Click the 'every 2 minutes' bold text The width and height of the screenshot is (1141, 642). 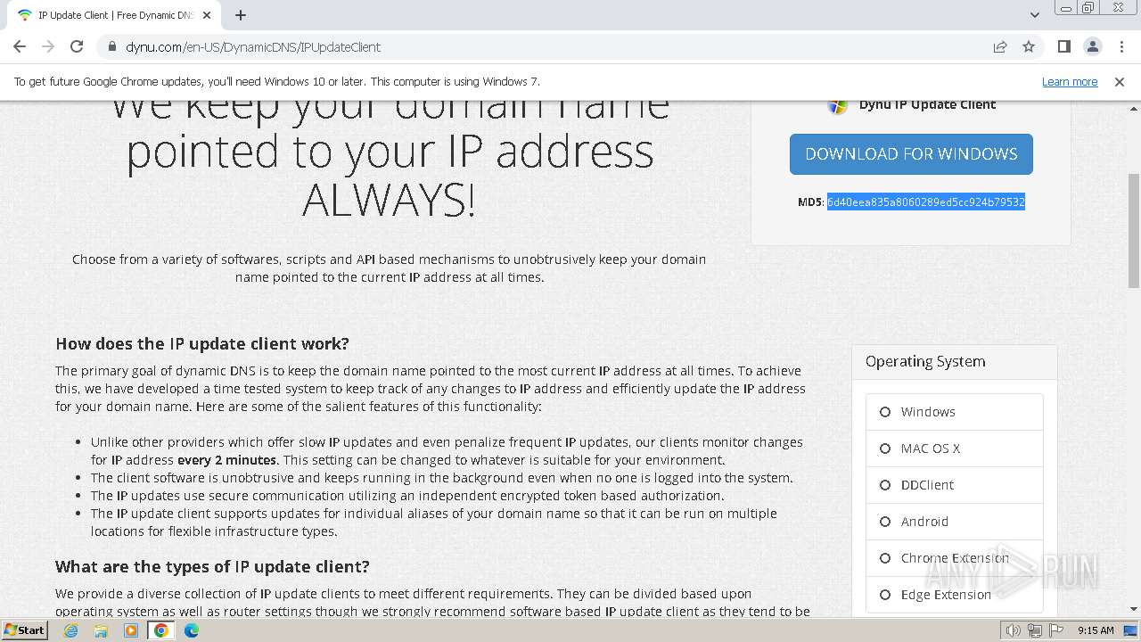point(226,460)
